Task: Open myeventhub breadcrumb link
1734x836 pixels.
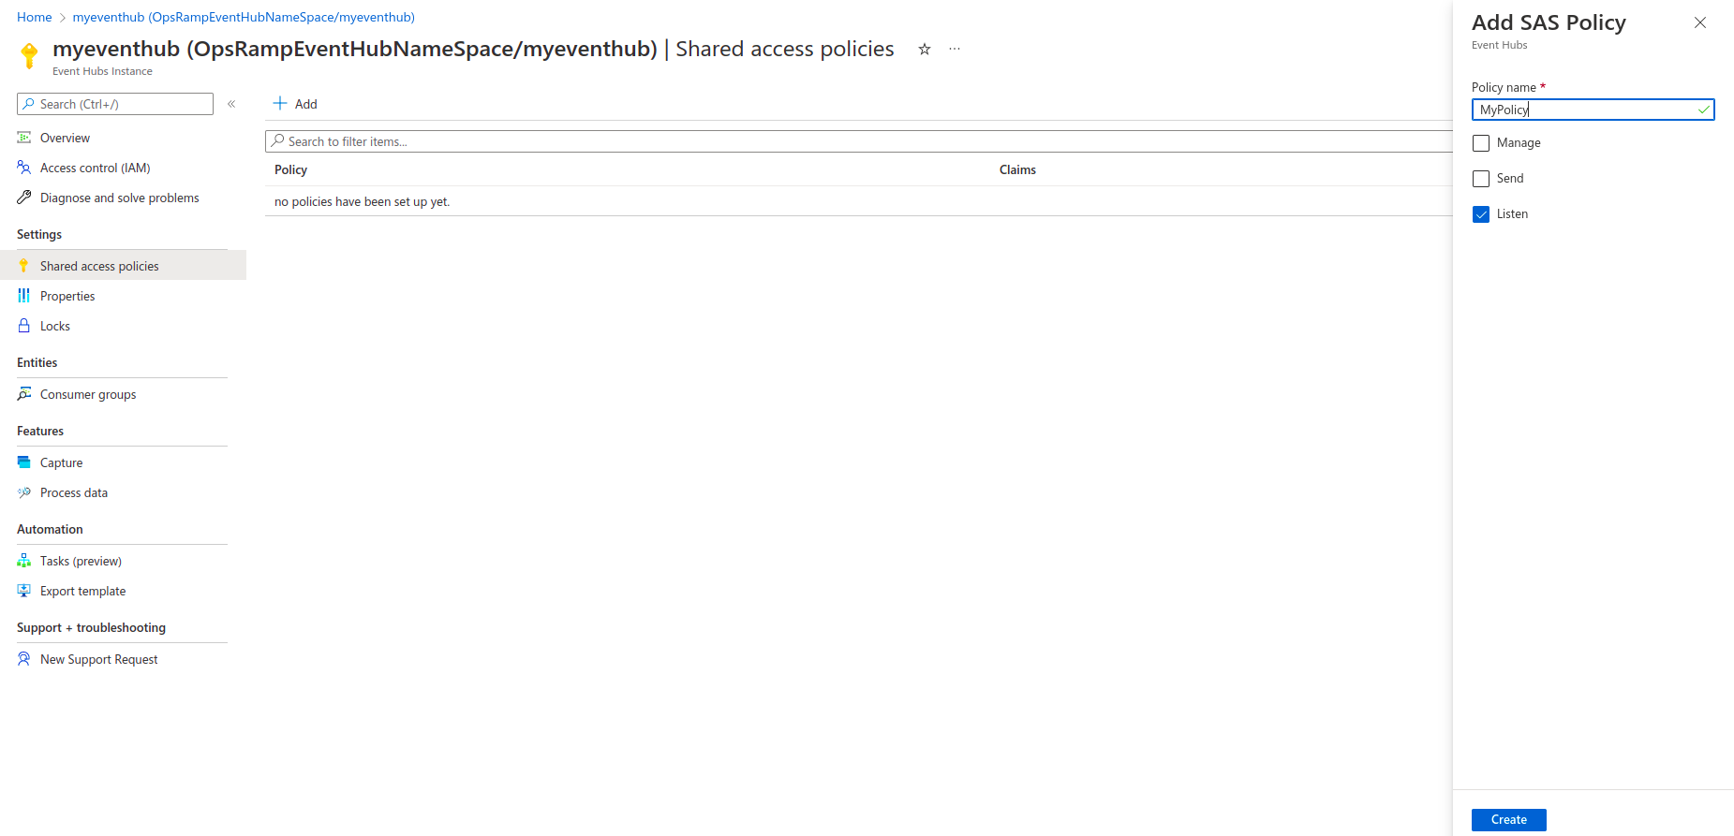Action: pyautogui.click(x=244, y=17)
